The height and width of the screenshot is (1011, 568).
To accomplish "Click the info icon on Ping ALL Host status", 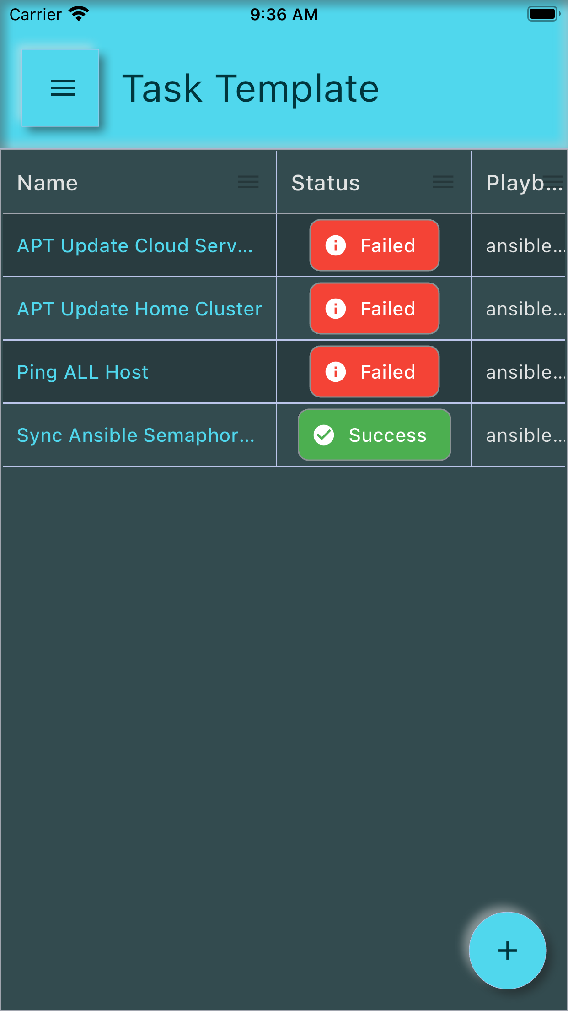I will 336,372.
